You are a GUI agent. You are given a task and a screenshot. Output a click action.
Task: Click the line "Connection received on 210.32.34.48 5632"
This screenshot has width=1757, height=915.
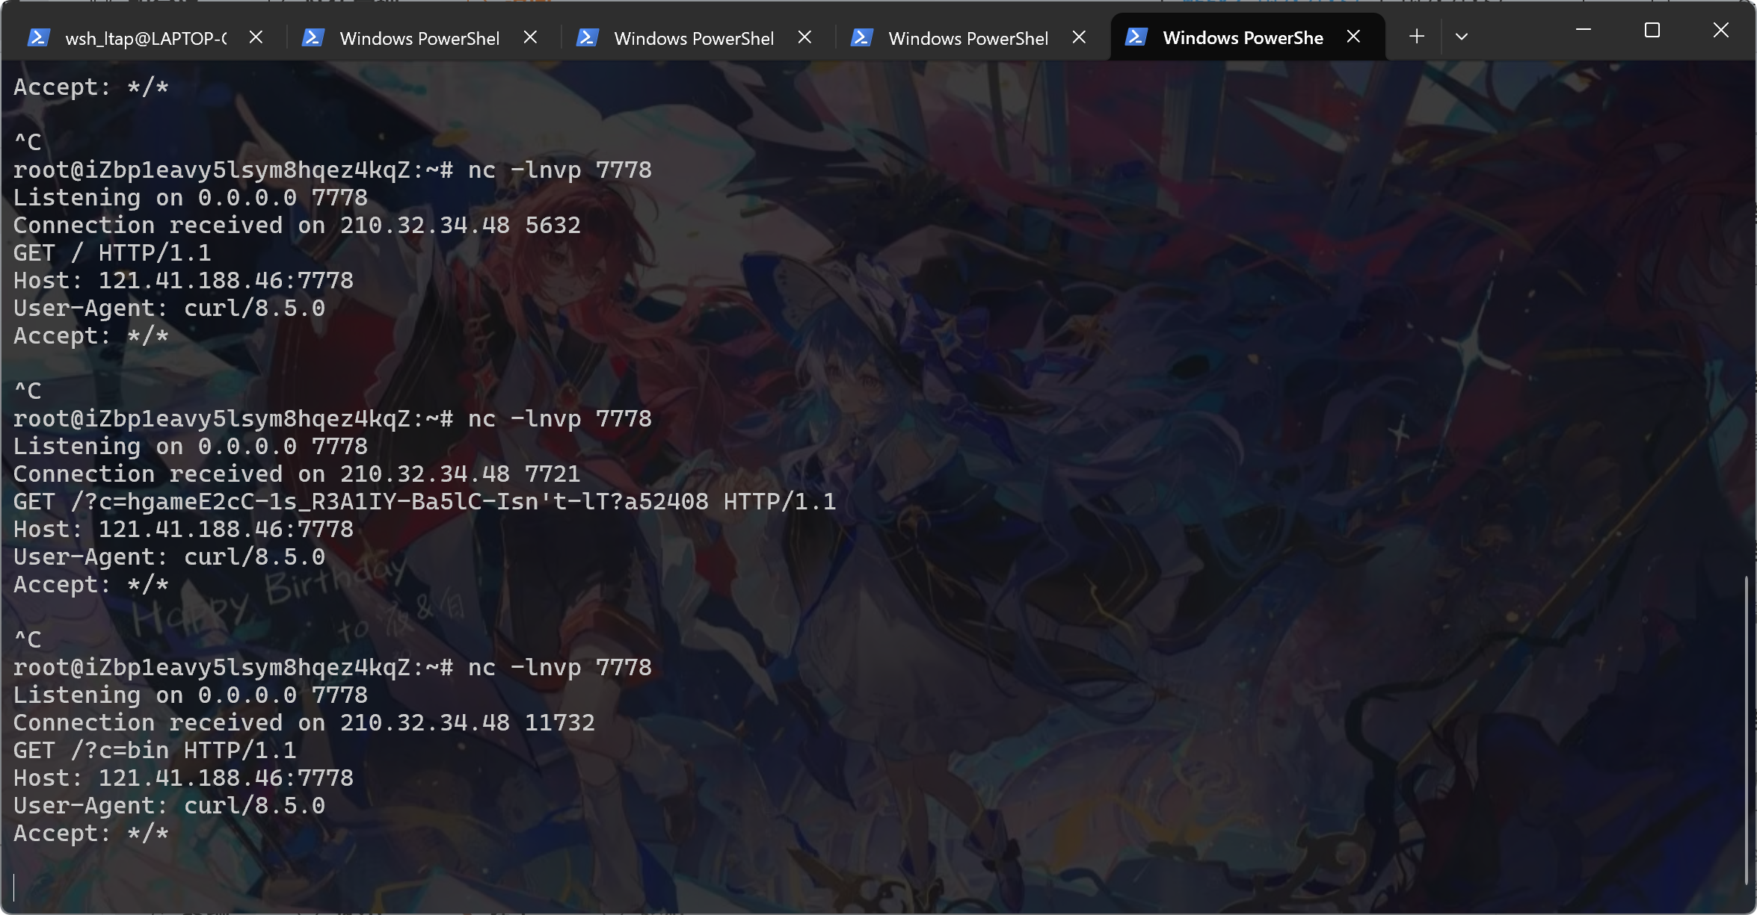point(297,226)
